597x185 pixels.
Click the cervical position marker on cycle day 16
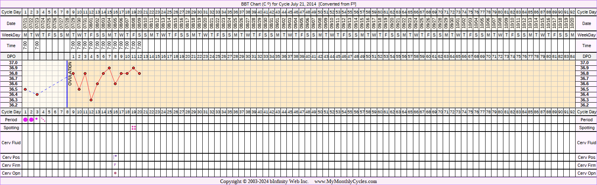pos(115,156)
